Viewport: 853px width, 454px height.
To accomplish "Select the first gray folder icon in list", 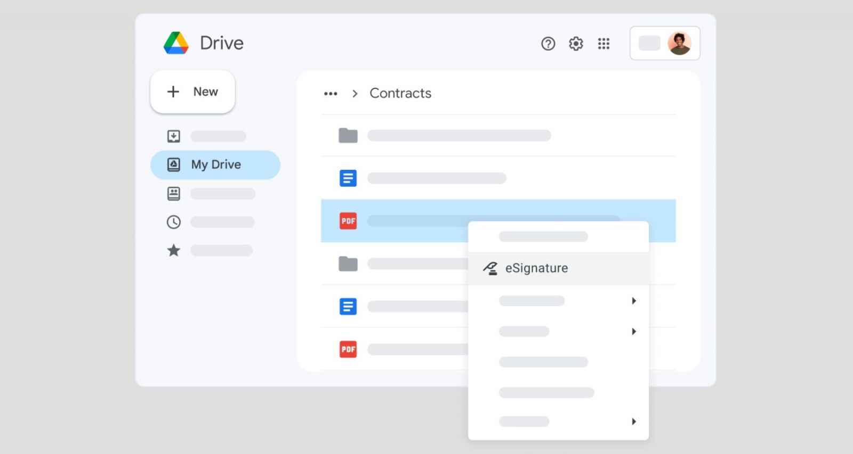I will 348,135.
